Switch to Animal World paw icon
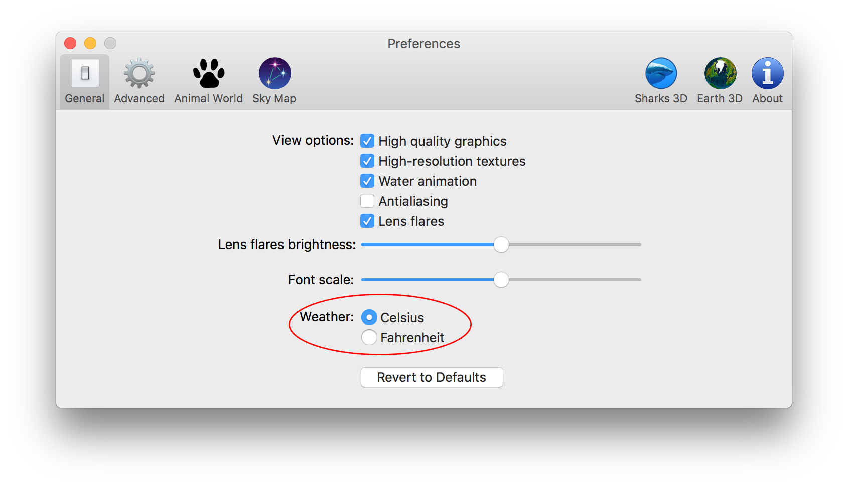848x488 pixels. point(208,81)
